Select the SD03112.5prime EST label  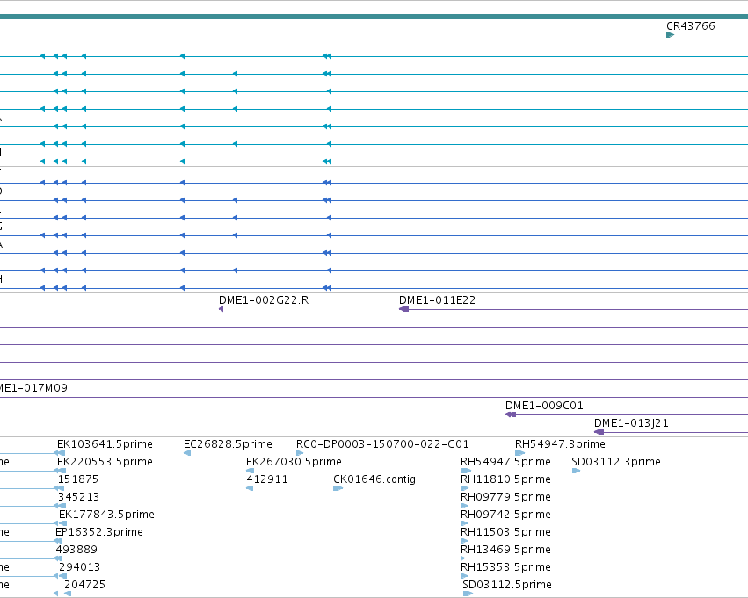click(507, 585)
